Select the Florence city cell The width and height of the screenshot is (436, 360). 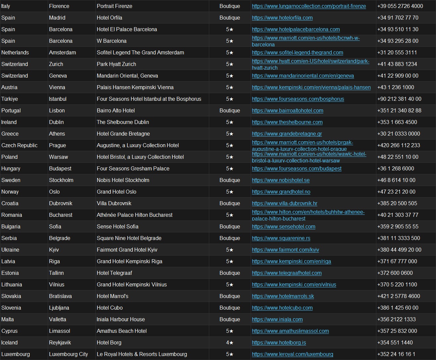(x=72, y=6)
